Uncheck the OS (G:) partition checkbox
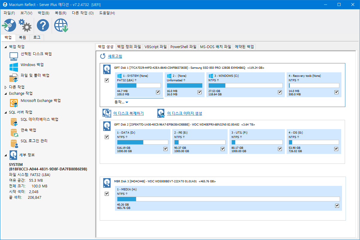 click(x=336, y=149)
